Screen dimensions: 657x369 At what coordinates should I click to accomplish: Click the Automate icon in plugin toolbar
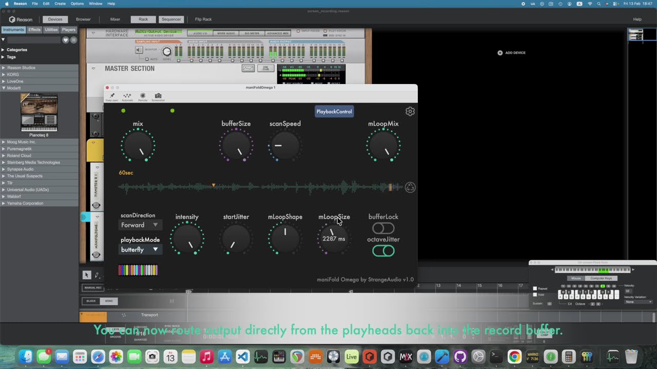[x=127, y=96]
